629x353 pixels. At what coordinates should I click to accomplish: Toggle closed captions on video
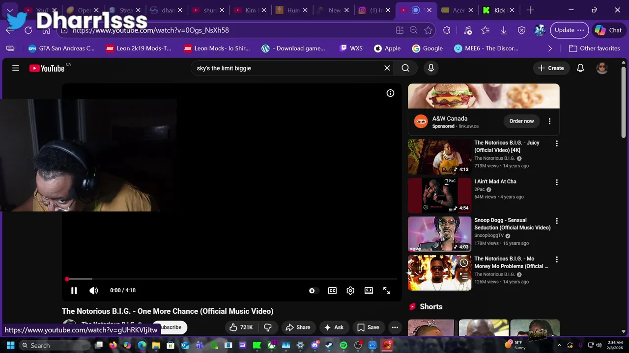pos(332,290)
